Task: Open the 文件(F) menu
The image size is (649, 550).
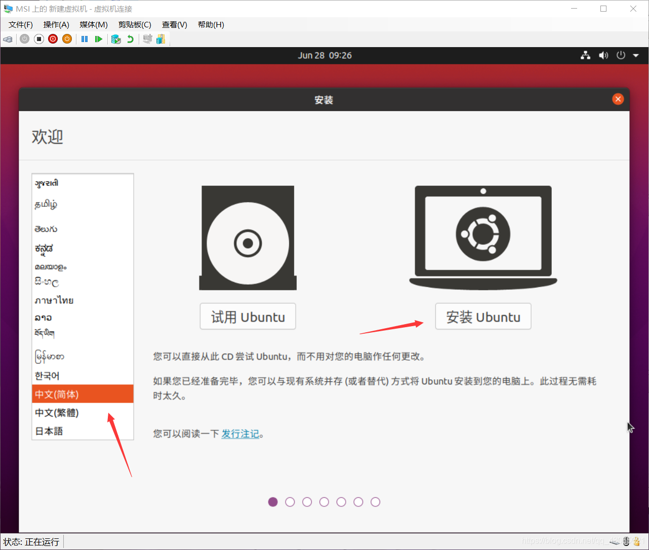Action: click(21, 25)
